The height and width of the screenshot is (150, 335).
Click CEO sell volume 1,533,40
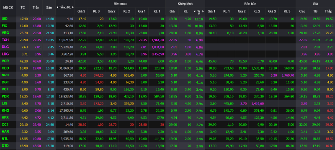(x=258, y=68)
